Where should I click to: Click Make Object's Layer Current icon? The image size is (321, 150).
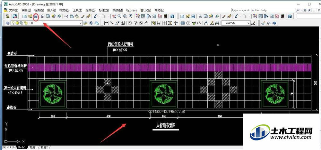(86, 23)
